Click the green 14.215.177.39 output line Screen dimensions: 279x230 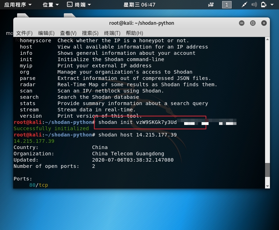(x=34, y=141)
